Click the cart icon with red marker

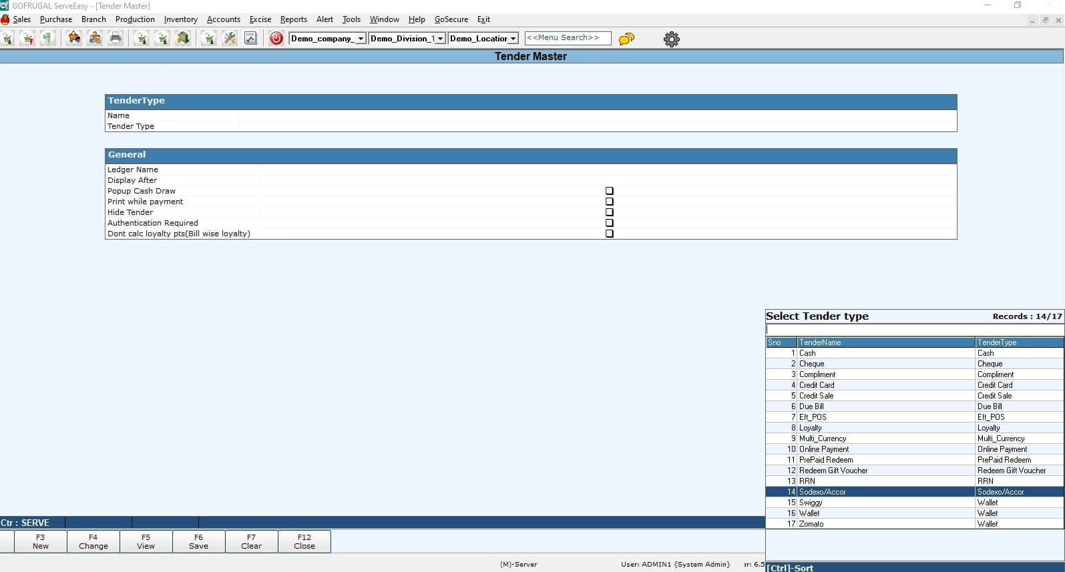27,39
